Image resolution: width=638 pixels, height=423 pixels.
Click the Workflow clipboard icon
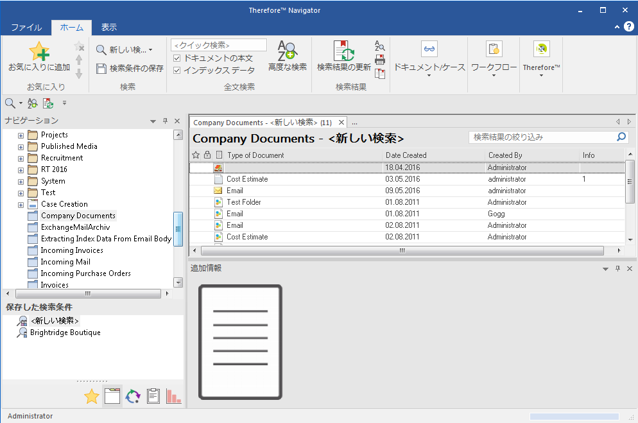(x=494, y=49)
